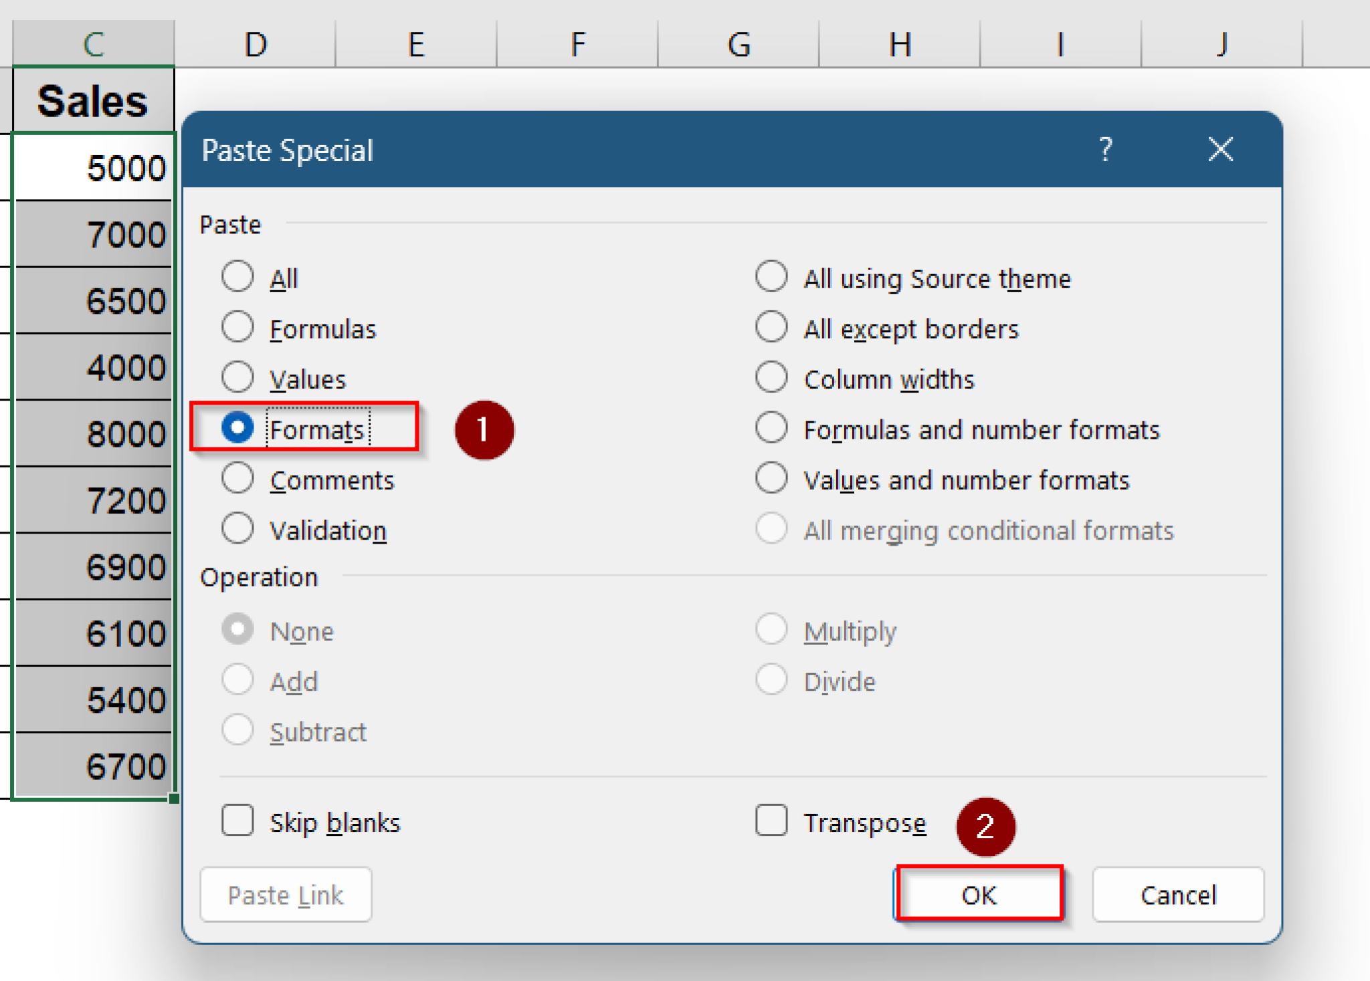Screen dimensions: 1370x981
Task: Click the OK button
Action: pyautogui.click(x=979, y=895)
